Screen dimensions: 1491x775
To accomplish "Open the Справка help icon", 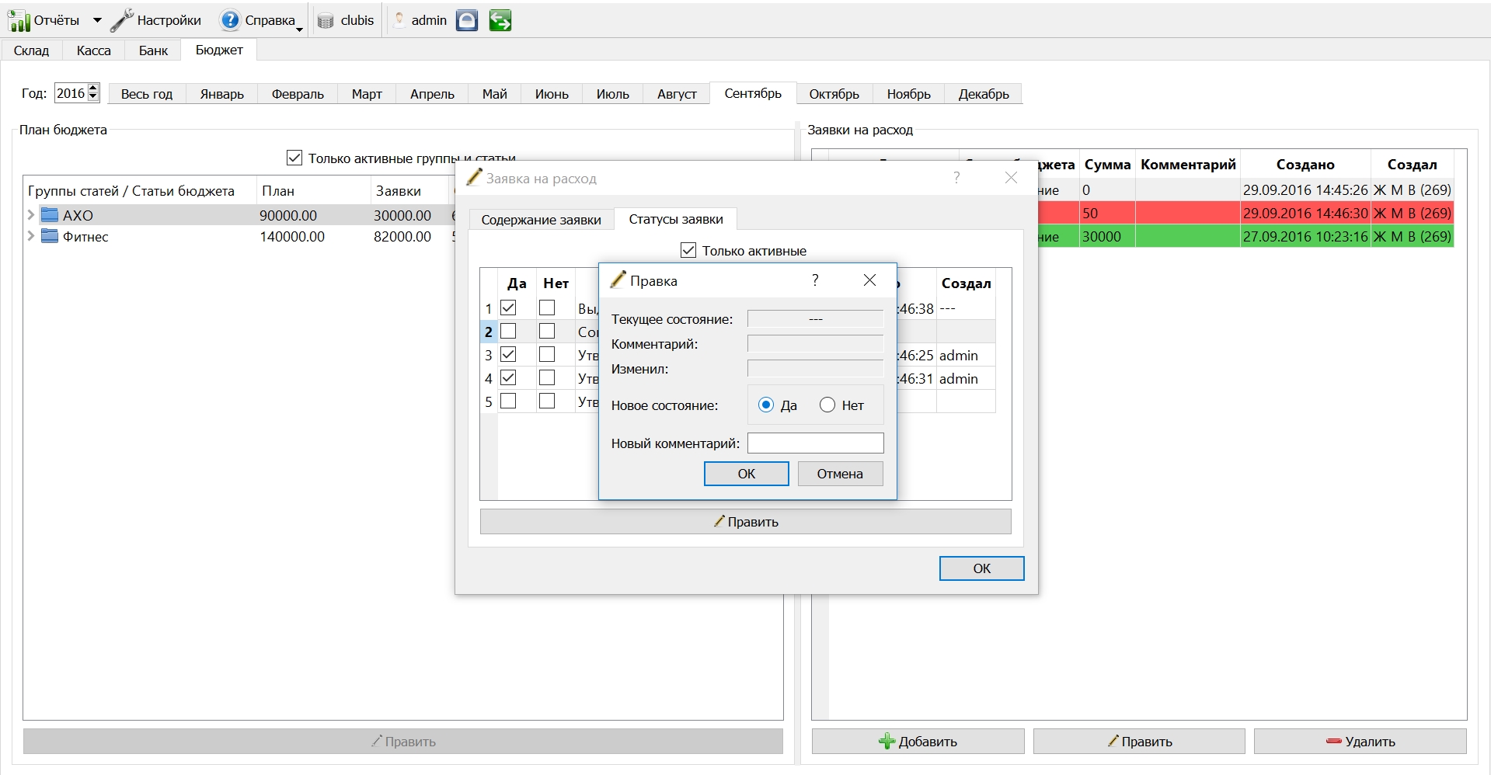I will tap(230, 21).
